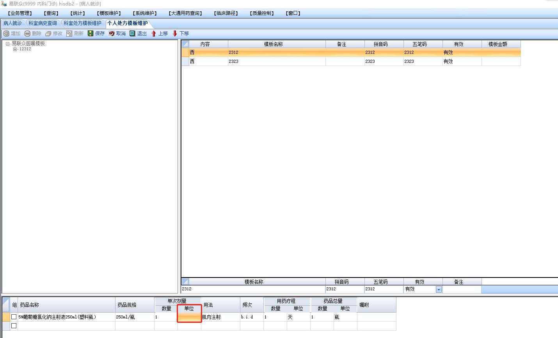Open the 系统维护 menu

[x=145, y=13]
